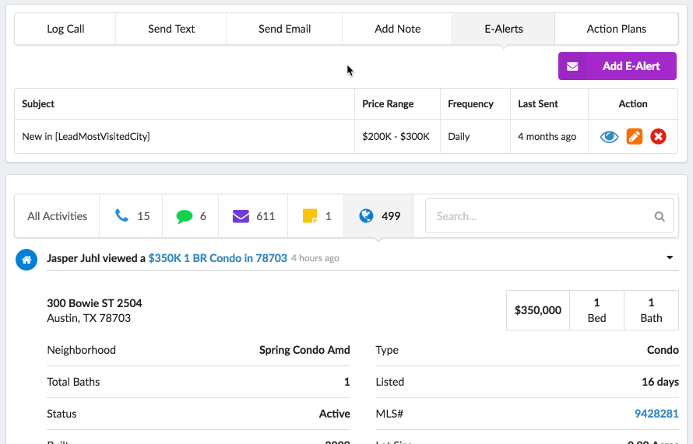
Task: Go to the Action Plans tab
Action: [616, 29]
